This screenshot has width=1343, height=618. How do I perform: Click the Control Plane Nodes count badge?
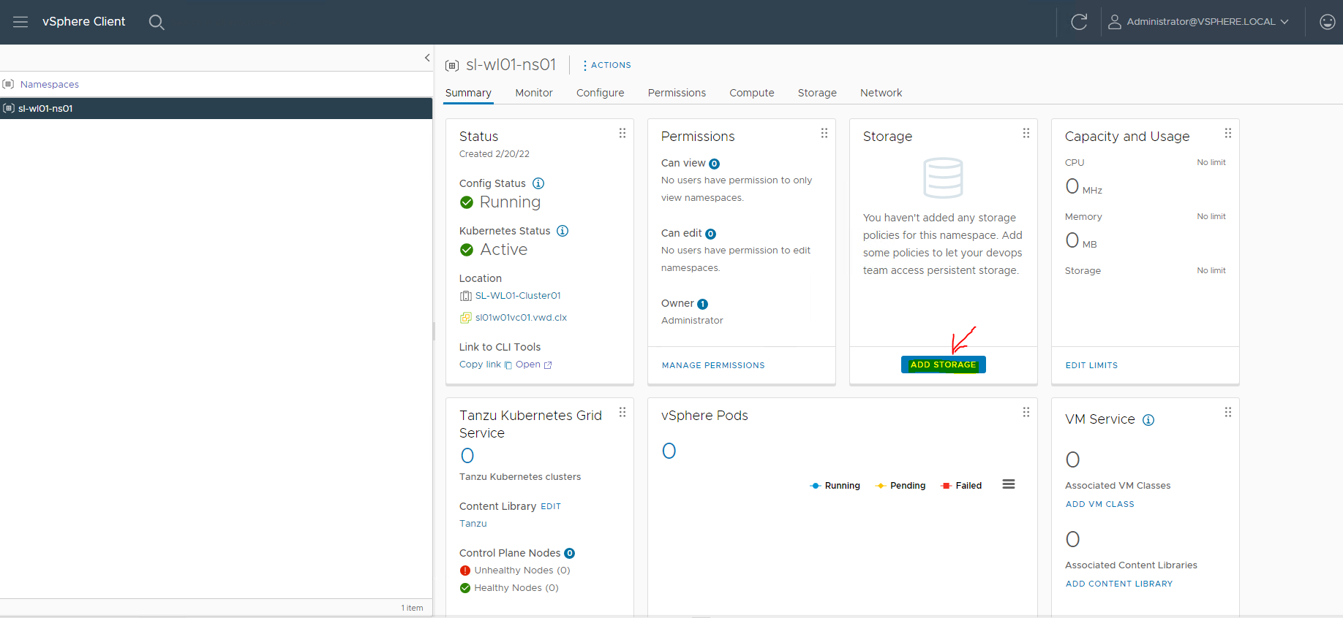(x=570, y=554)
